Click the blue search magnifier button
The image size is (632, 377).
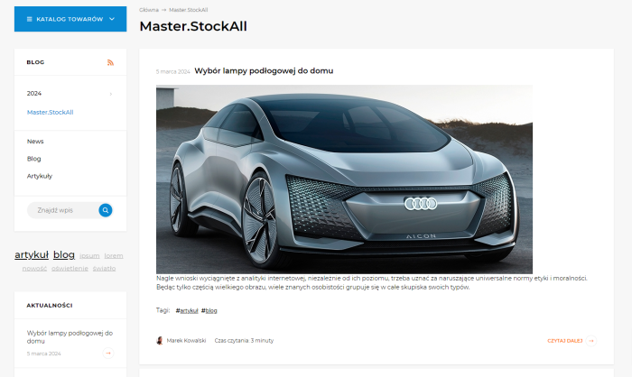106,210
